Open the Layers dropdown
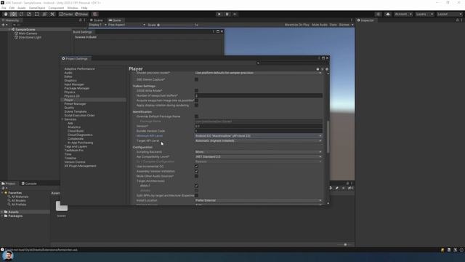 pos(424,14)
